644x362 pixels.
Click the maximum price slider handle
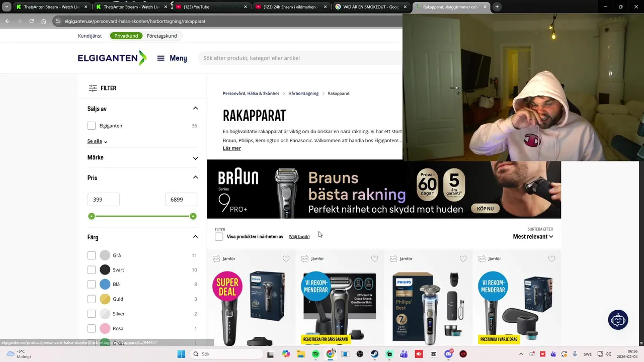click(193, 216)
